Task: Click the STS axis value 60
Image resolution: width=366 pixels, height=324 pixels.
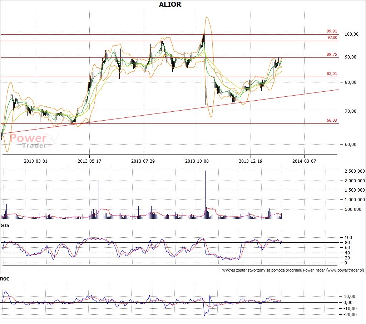Action: pos(347,248)
